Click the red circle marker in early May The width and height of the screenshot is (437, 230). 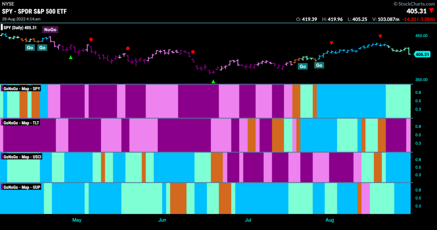tap(91, 39)
